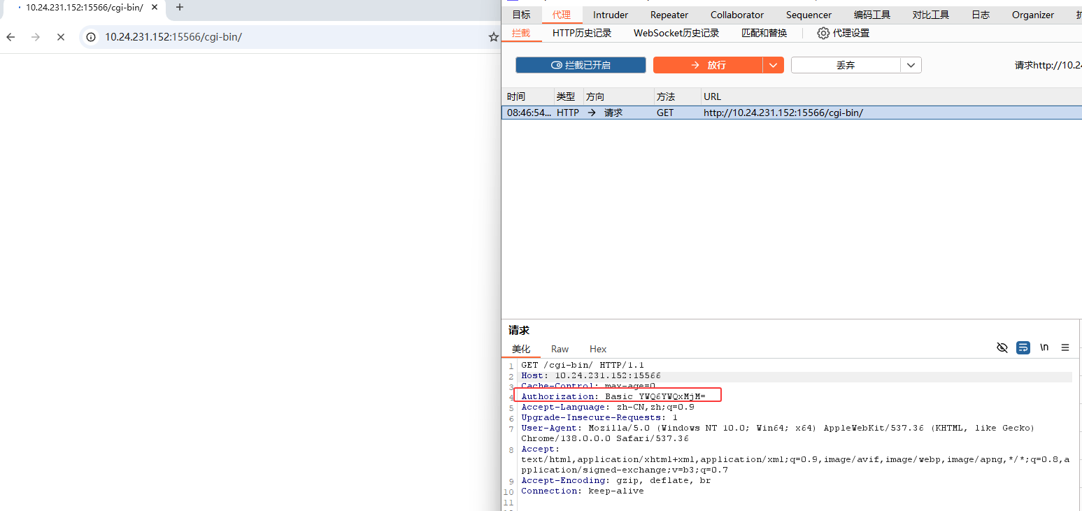
Task: Switch to the 代理 tab
Action: [x=562, y=15]
